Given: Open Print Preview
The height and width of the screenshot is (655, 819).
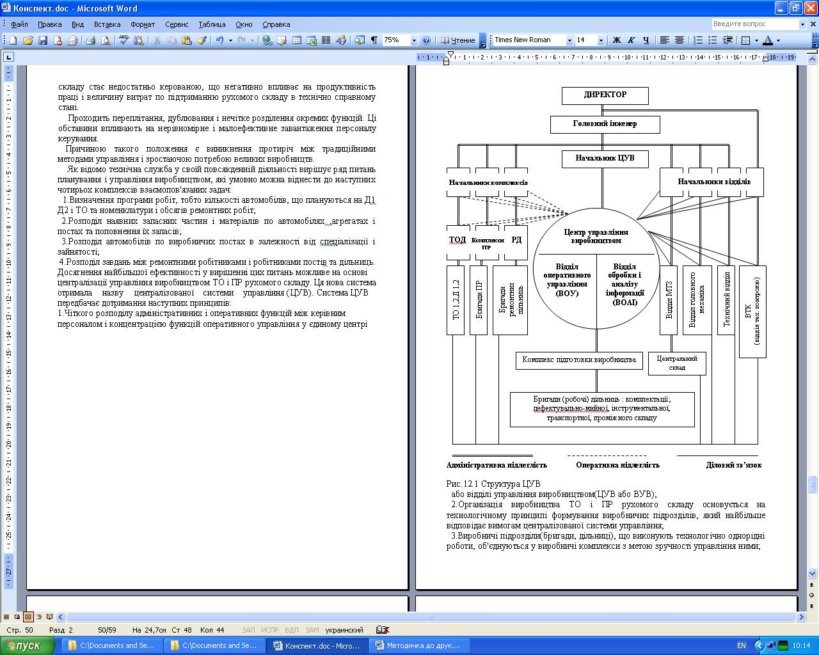Looking at the screenshot, I should [105, 40].
